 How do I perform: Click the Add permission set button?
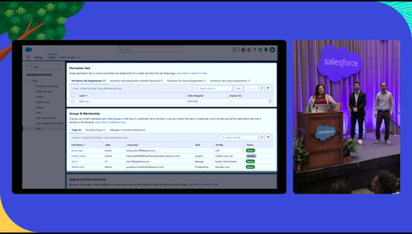coord(238,89)
